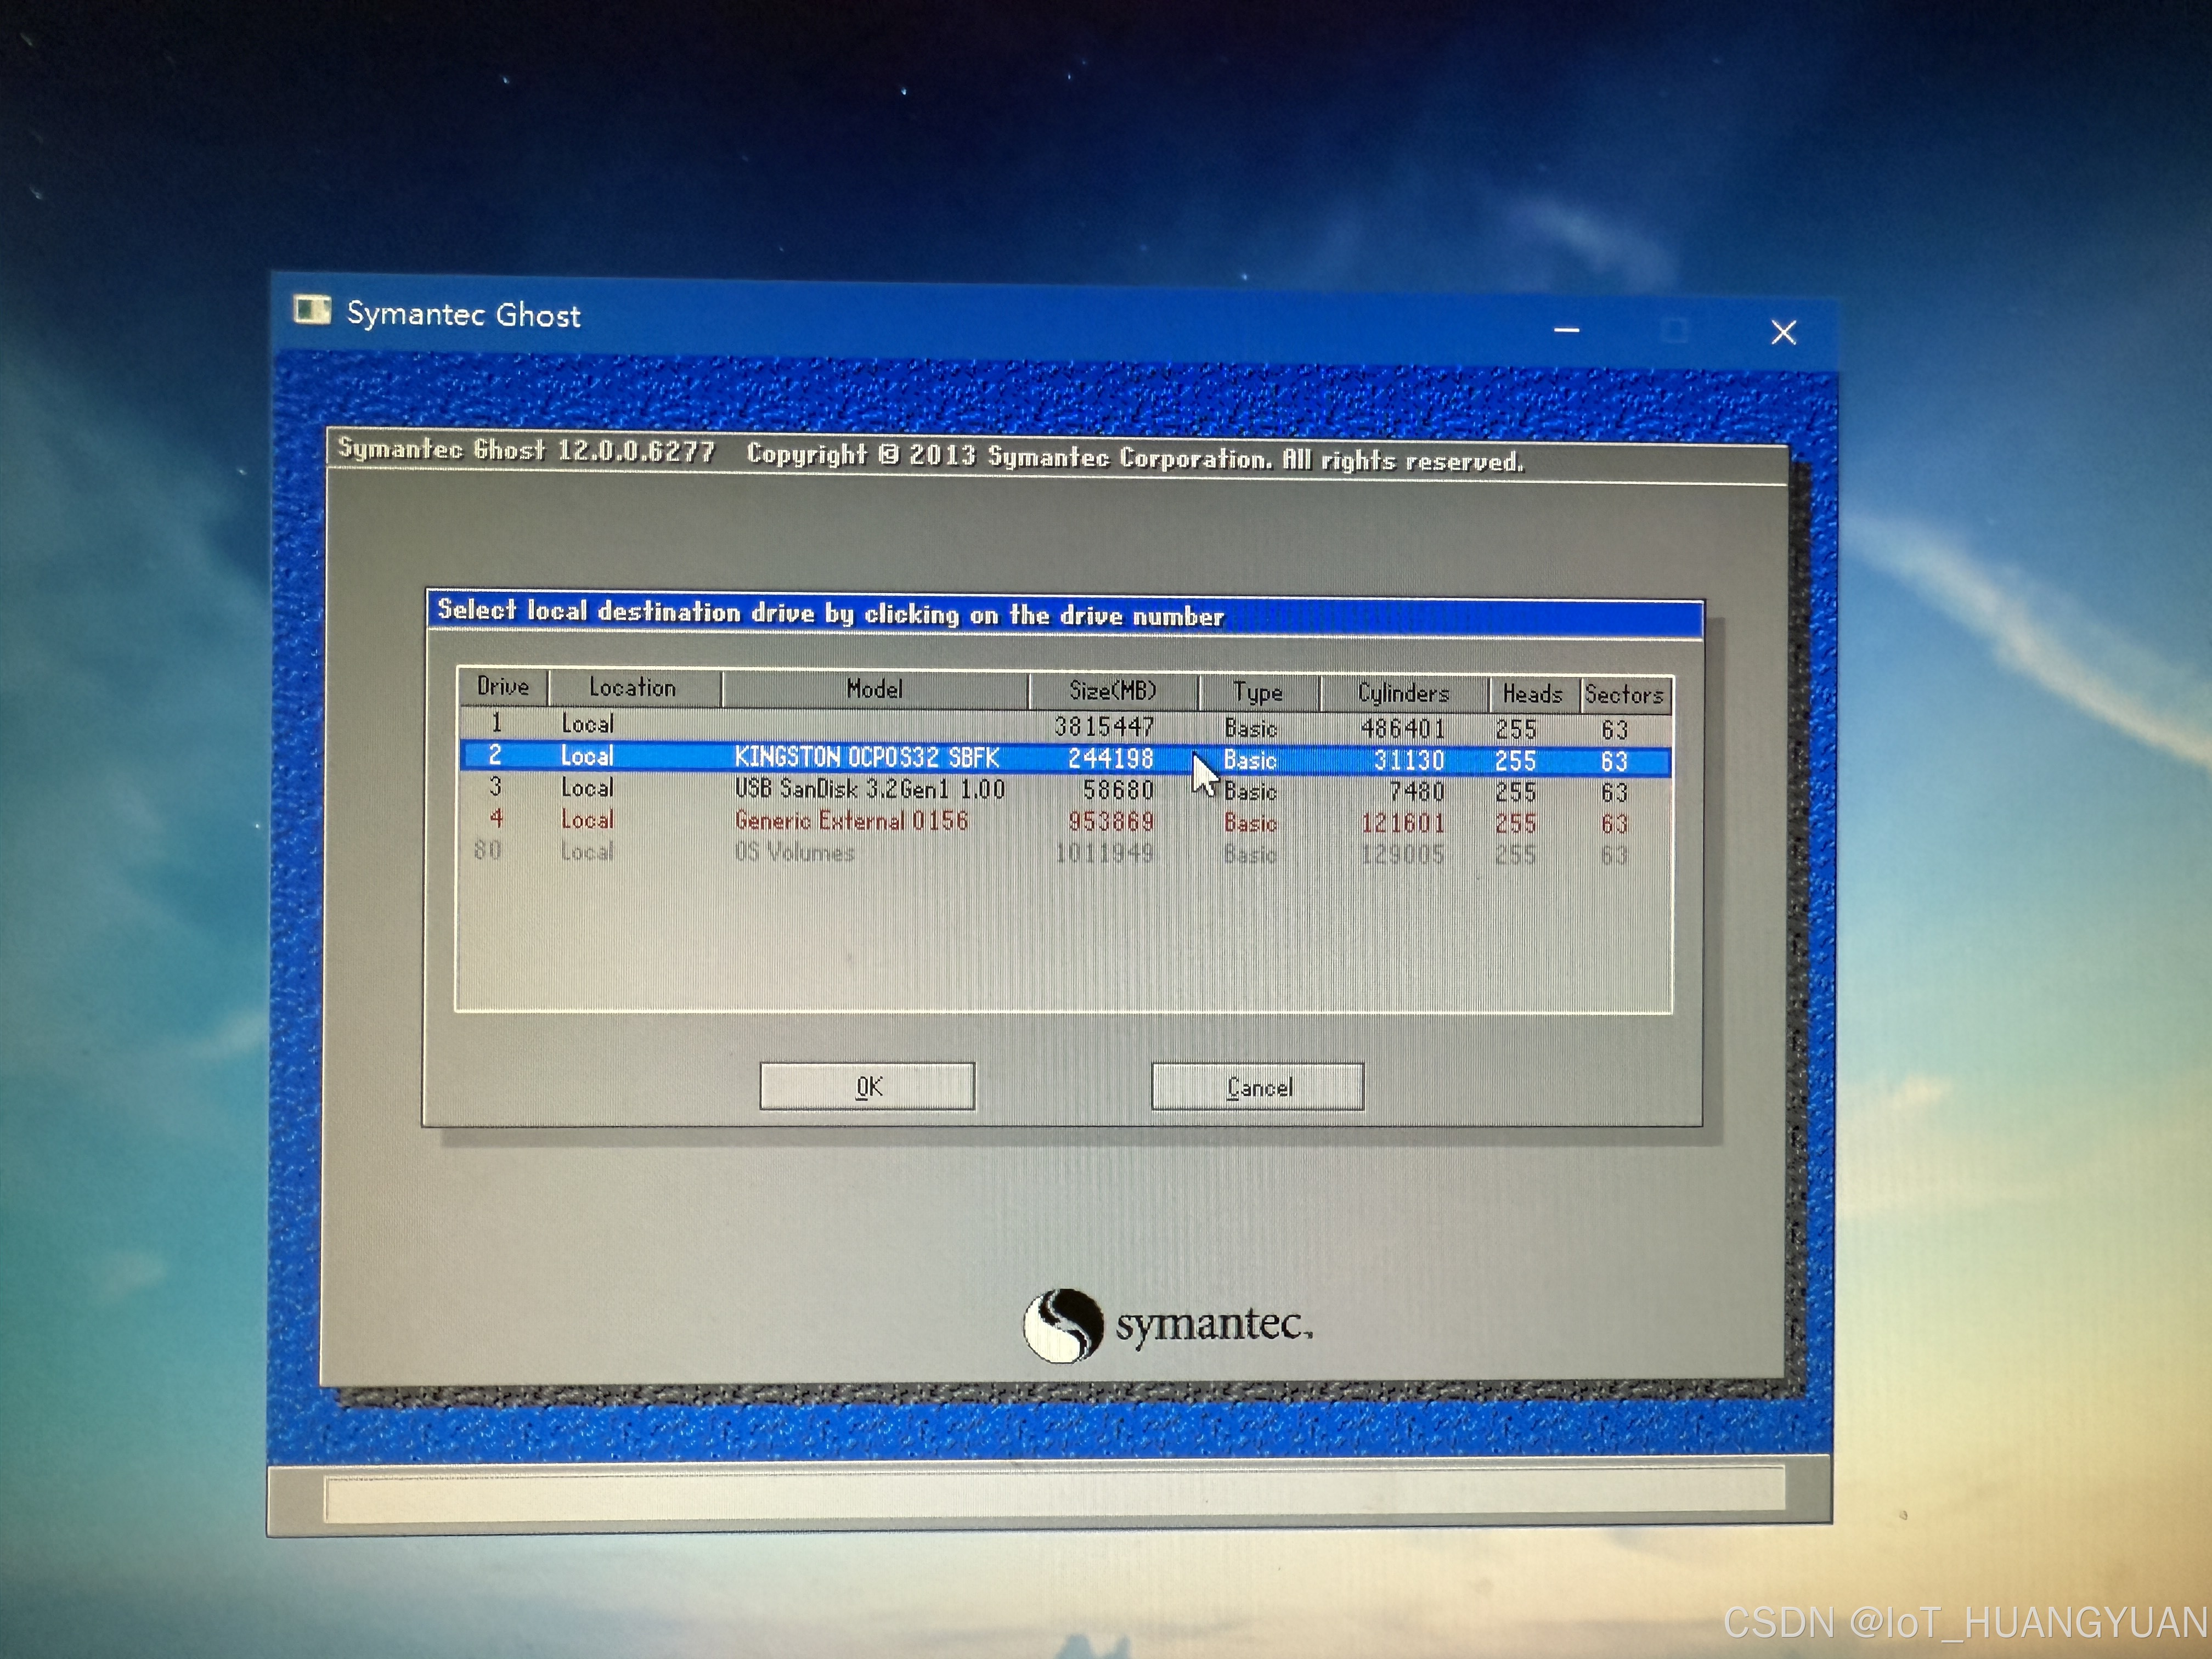Click the Symantec logo at the bottom
This screenshot has height=1659, width=2212.
pyautogui.click(x=1168, y=1325)
